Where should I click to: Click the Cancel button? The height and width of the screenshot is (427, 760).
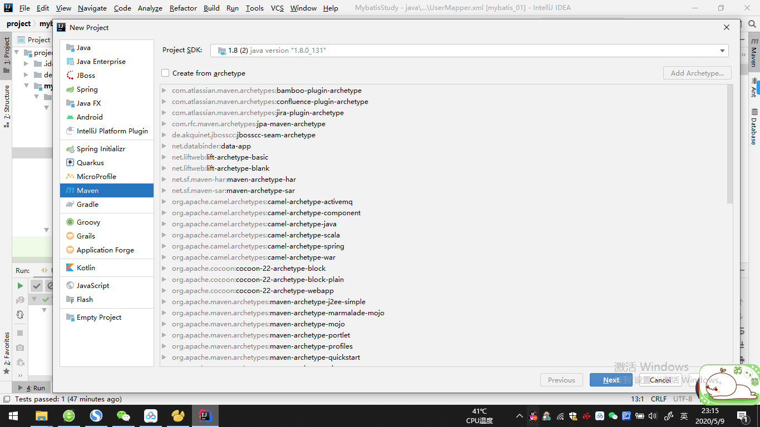[660, 380]
